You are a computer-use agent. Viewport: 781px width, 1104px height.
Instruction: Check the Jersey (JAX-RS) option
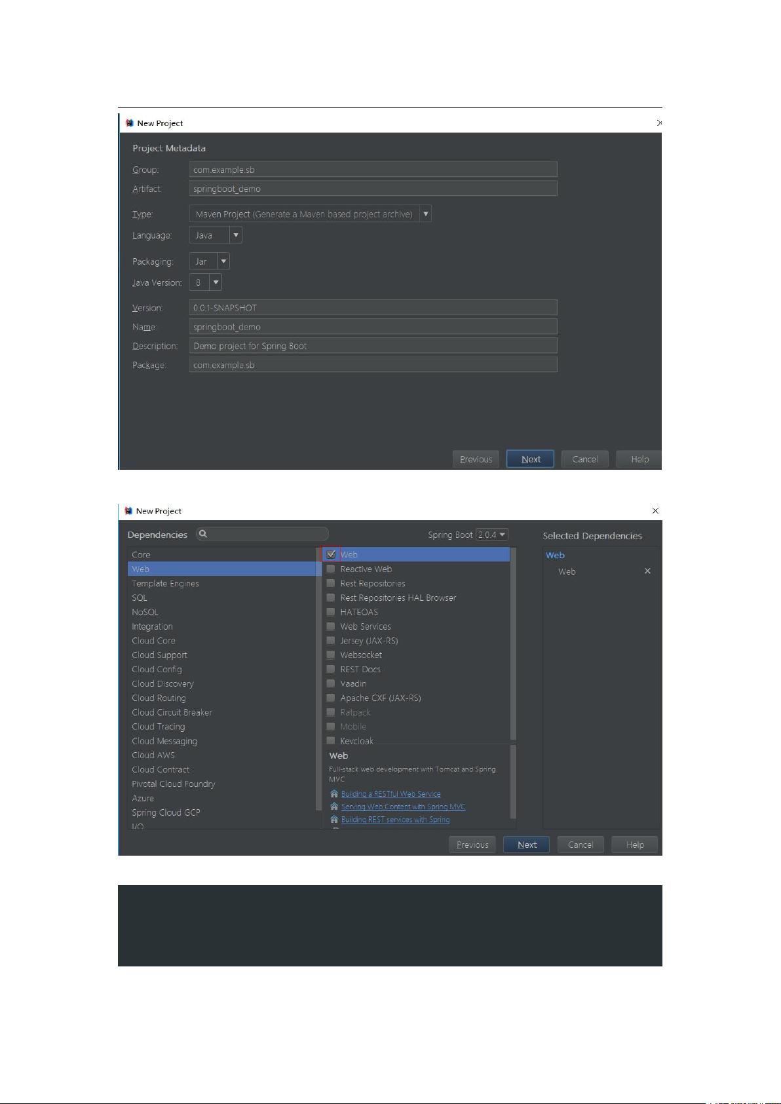(x=331, y=641)
